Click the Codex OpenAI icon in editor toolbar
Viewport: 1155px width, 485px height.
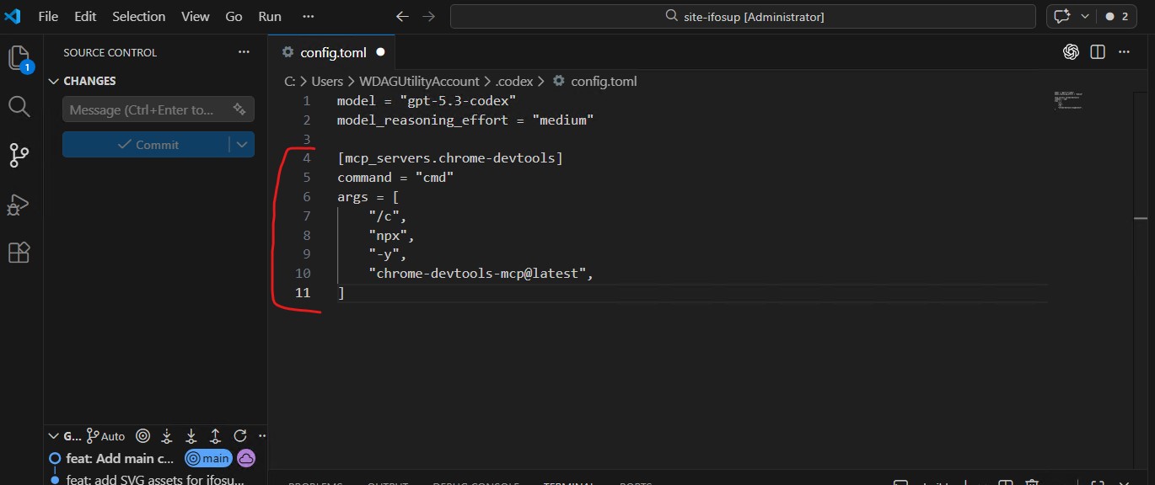click(x=1071, y=52)
